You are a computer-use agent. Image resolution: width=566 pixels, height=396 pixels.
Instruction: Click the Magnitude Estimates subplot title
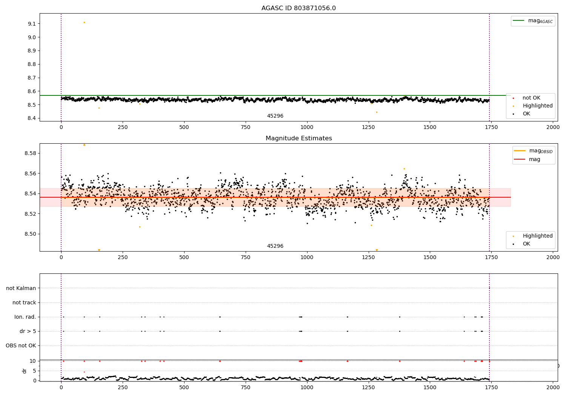[298, 138]
